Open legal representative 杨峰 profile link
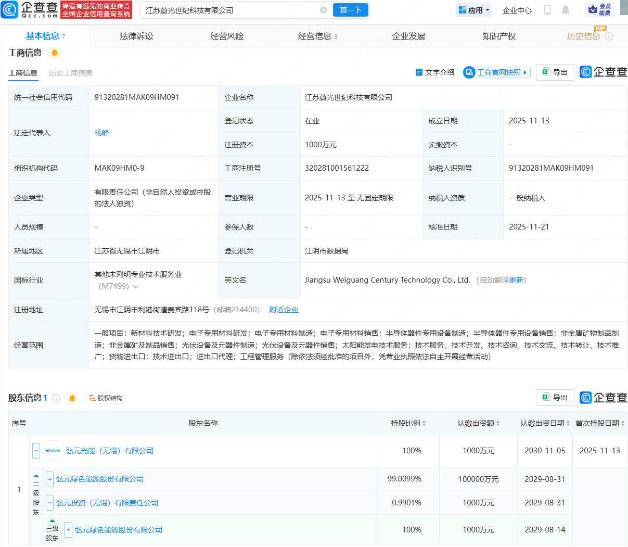 point(101,133)
